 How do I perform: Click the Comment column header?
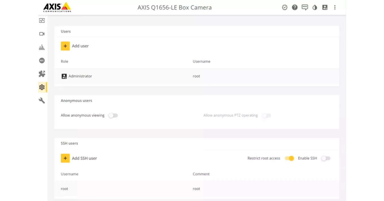(201, 174)
